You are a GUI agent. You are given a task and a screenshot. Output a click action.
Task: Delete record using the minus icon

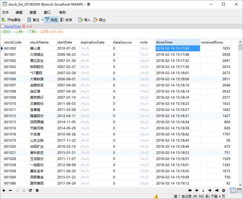10,190
